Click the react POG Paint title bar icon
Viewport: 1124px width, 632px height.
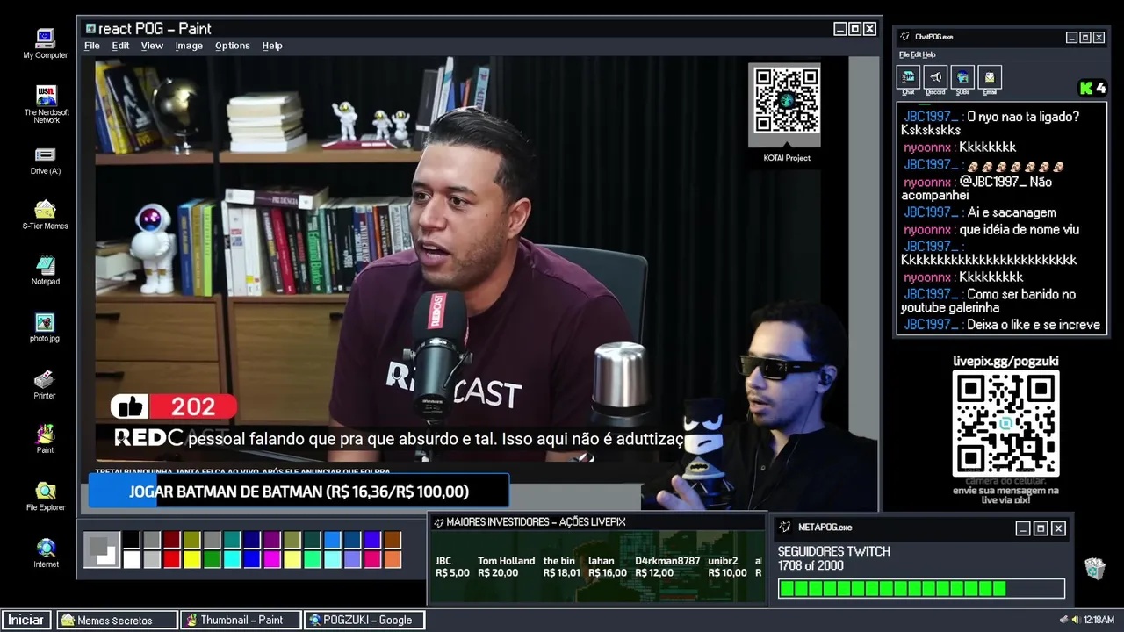coord(90,29)
